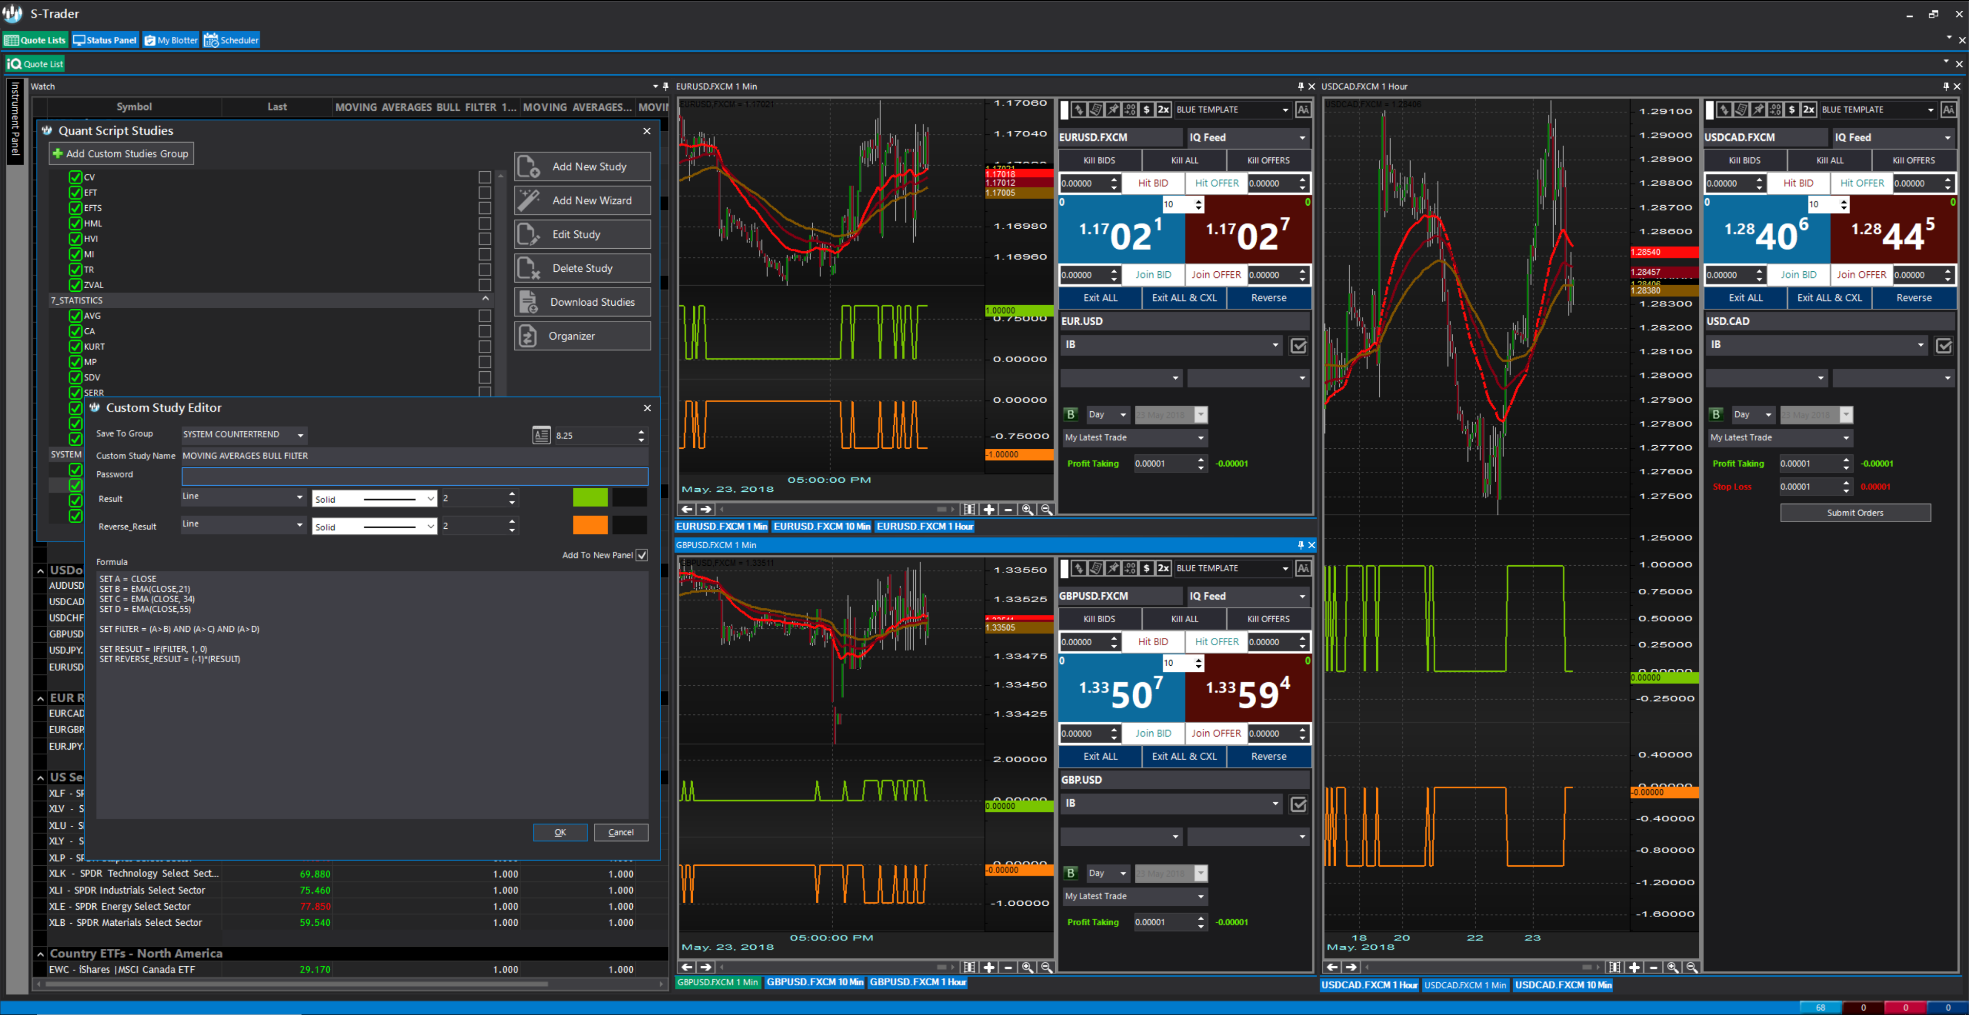Collapse the 7_STATISTICS group

pos(486,299)
